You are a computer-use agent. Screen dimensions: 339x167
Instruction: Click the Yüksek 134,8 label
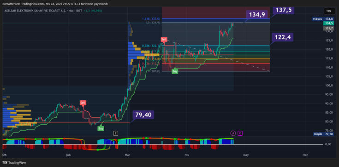[323, 19]
